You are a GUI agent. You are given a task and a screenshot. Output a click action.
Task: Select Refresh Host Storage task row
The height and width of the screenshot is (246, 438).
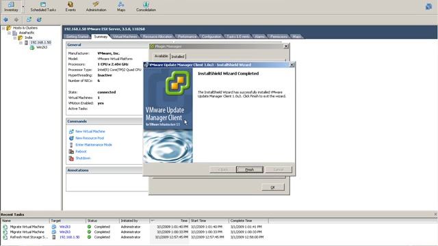[x=134, y=237]
